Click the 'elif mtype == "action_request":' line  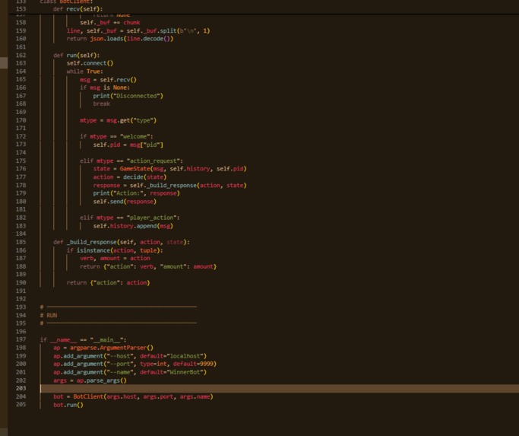click(x=131, y=161)
